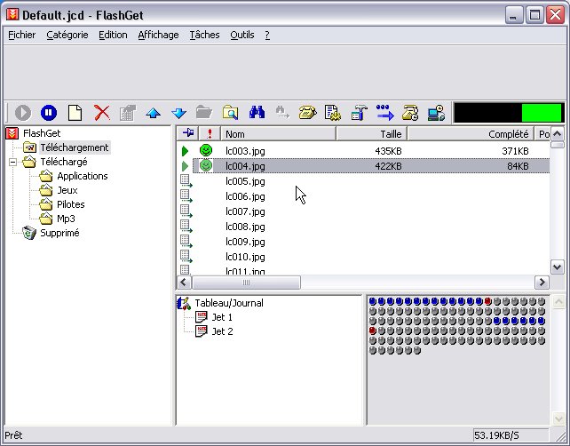The width and height of the screenshot is (570, 446).
Task: Select the Applications category folder
Action: click(83, 176)
